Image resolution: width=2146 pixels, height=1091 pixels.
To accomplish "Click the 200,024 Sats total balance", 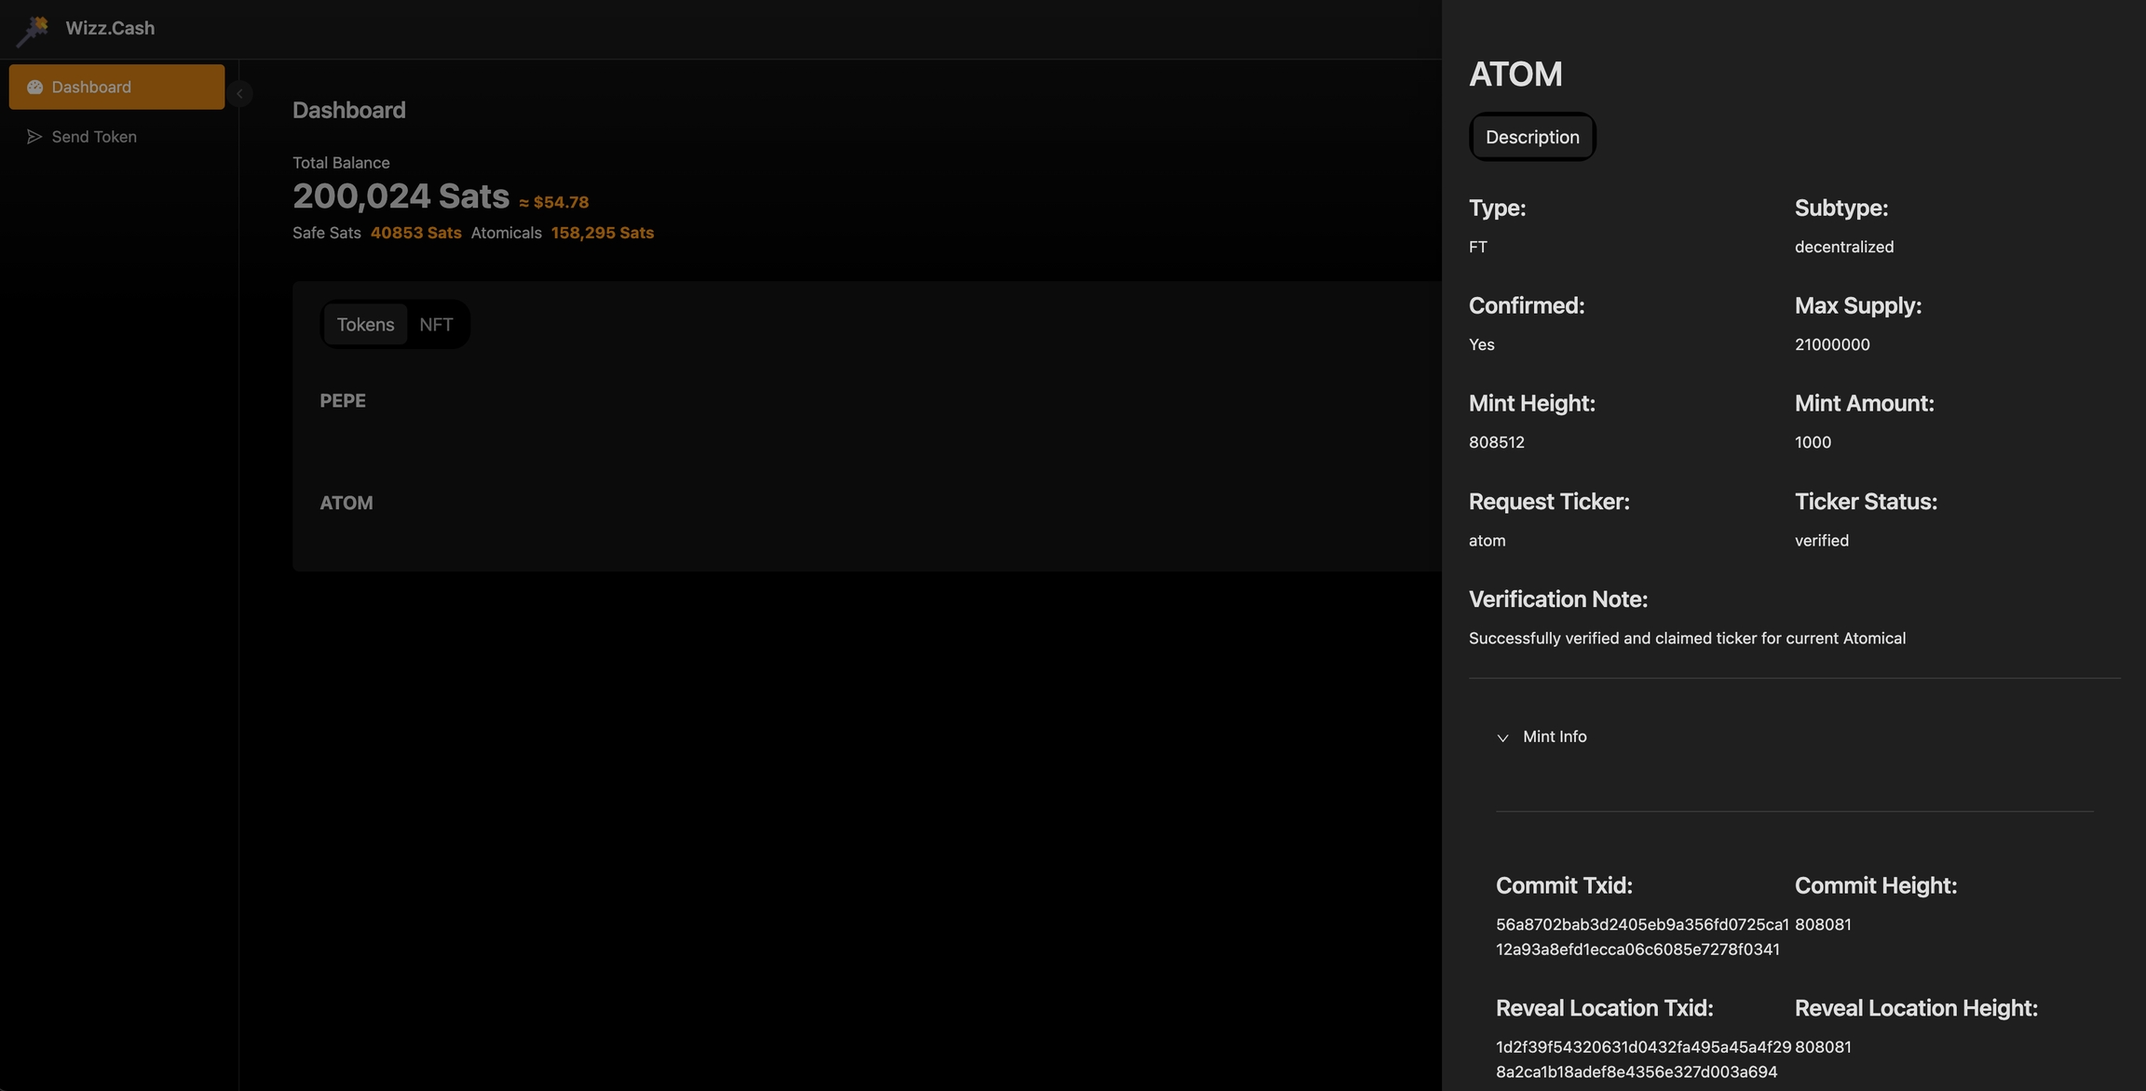I will tap(401, 195).
